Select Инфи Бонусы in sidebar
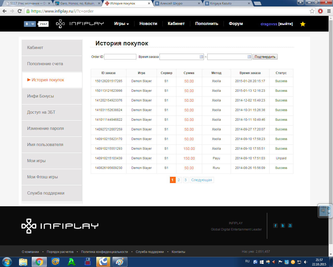This screenshot has height=267, width=333. 52,96
